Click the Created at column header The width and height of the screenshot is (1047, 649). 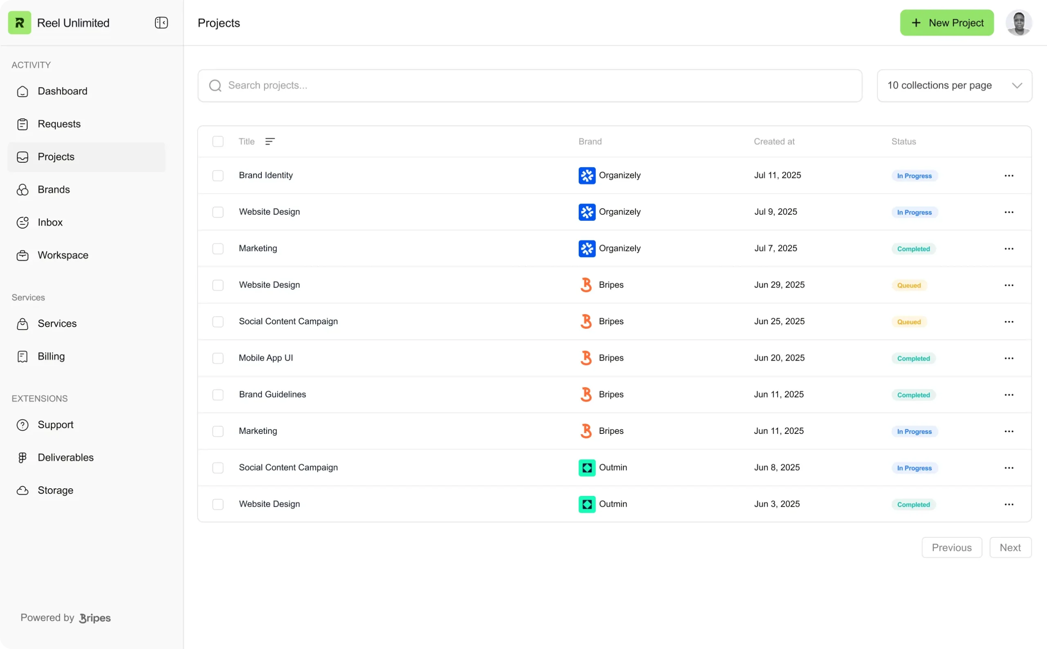coord(774,141)
